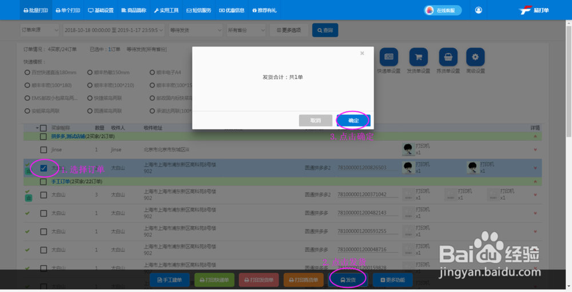572x292 pixels.
Task: Click the 发货 ship button
Action: (x=348, y=280)
